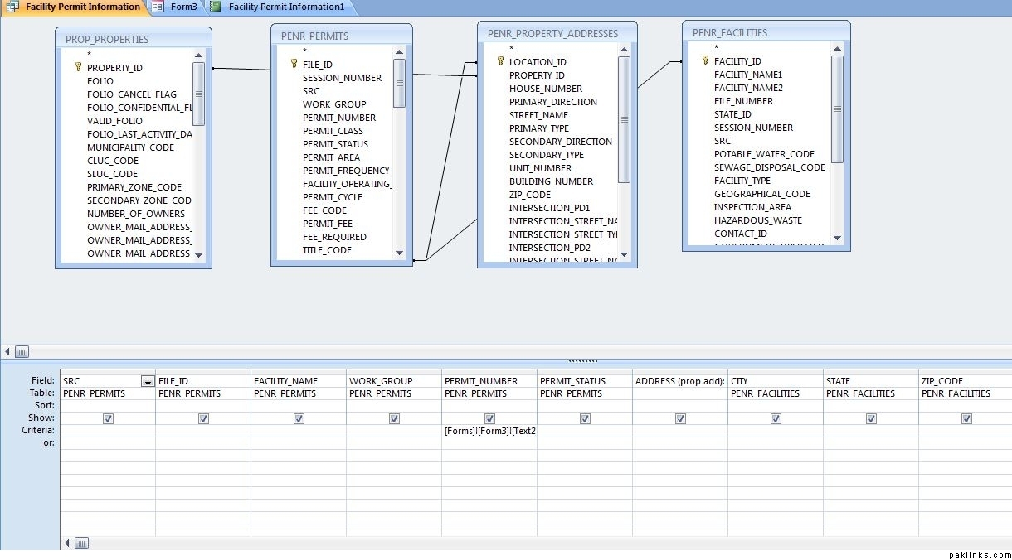The width and height of the screenshot is (1012, 560).
Task: Click the primary key icon next to FILE_ID
Action: tap(293, 64)
